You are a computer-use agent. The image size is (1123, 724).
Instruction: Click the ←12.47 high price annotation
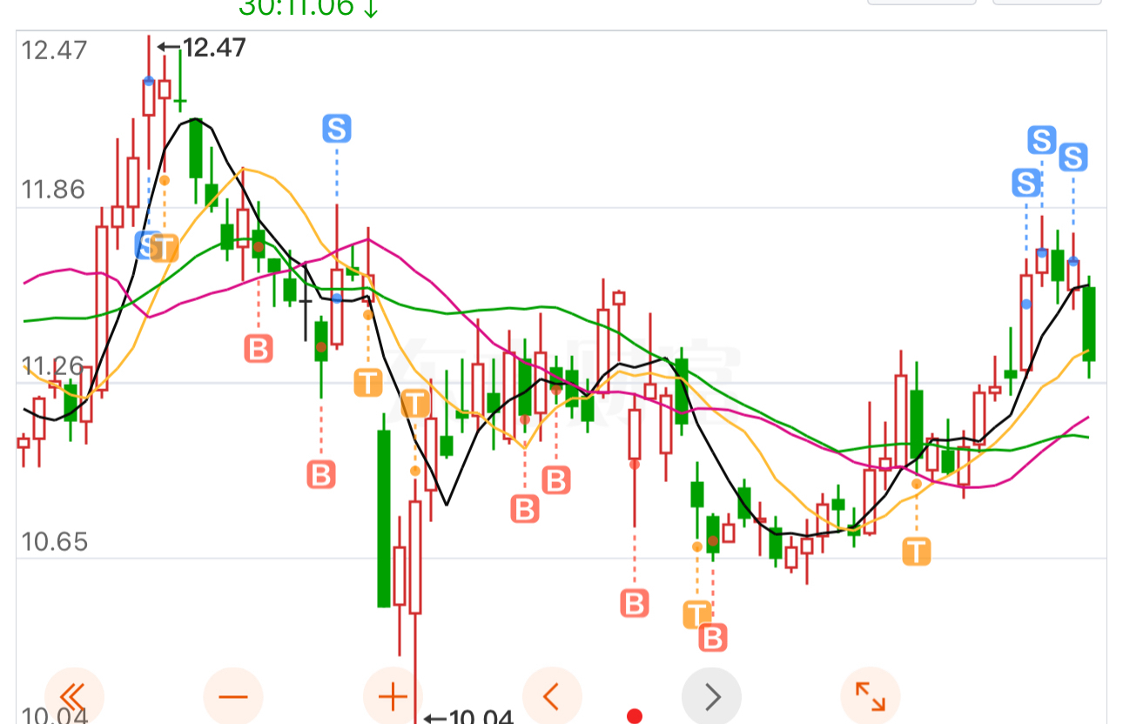(201, 47)
